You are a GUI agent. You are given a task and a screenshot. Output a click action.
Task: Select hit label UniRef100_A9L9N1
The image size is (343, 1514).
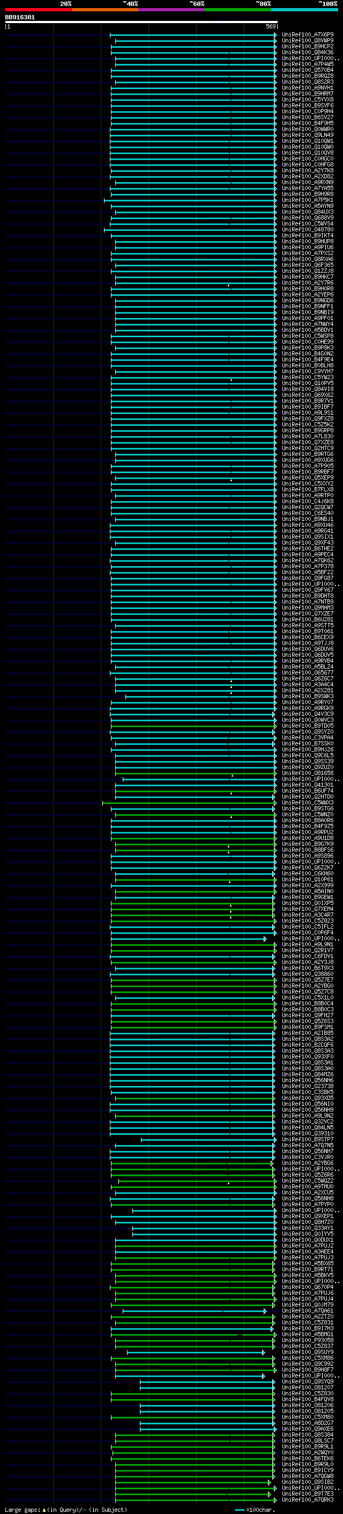tap(308, 945)
